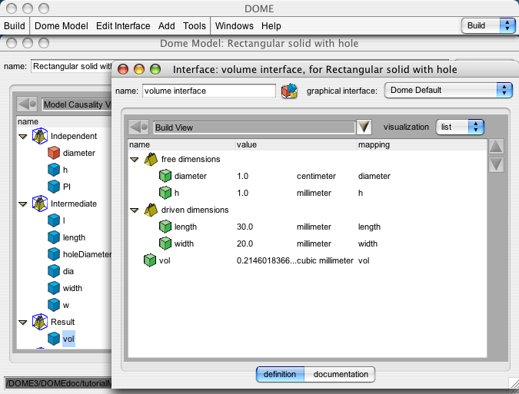519x394 pixels.
Task: Click blue cube icon for w
Action: 54,305
